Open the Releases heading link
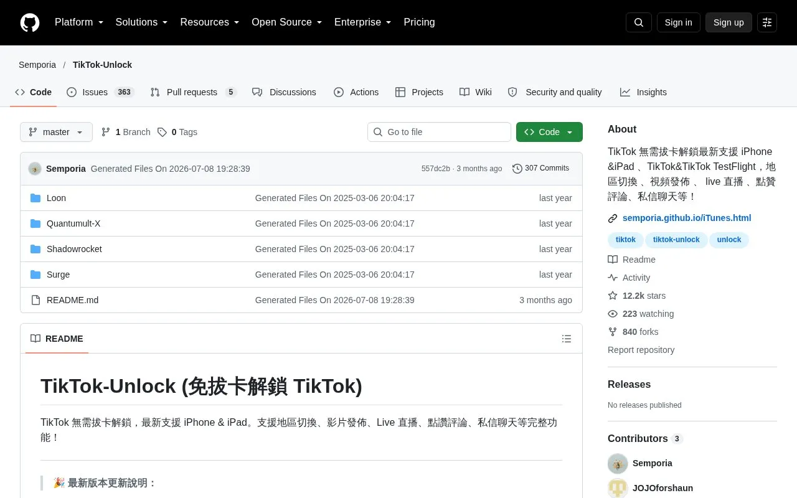Screen dimensions: 797x498 (629, 385)
